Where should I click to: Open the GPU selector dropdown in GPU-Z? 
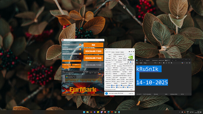[x=113, y=90]
